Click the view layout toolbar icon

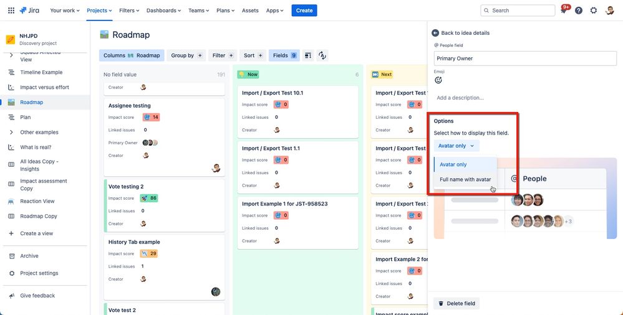[x=308, y=55]
